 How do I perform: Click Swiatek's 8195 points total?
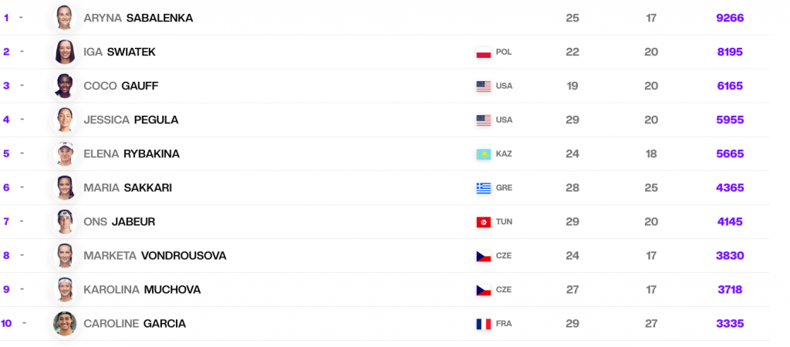pyautogui.click(x=730, y=52)
